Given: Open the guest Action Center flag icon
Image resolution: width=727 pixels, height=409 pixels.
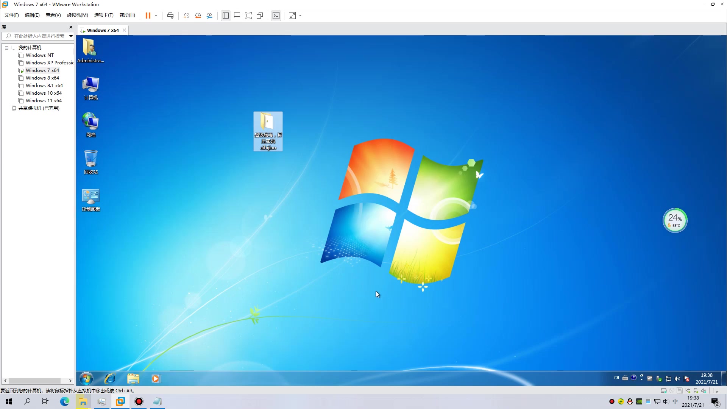Looking at the screenshot, I should coord(686,379).
